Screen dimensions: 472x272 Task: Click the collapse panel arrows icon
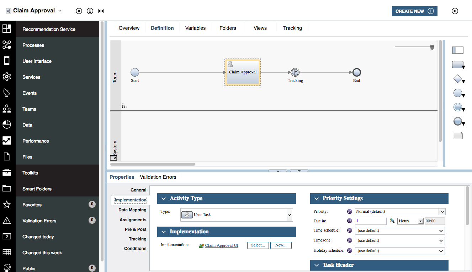tap(101, 11)
